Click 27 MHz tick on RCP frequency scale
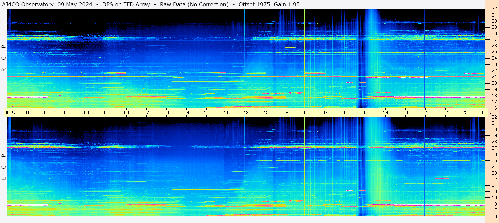499x223 pixels. tap(494, 39)
